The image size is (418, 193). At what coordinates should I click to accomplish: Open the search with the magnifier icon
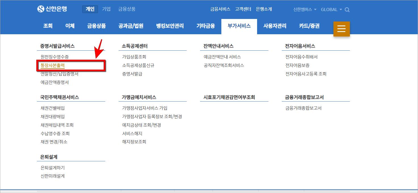[347, 9]
